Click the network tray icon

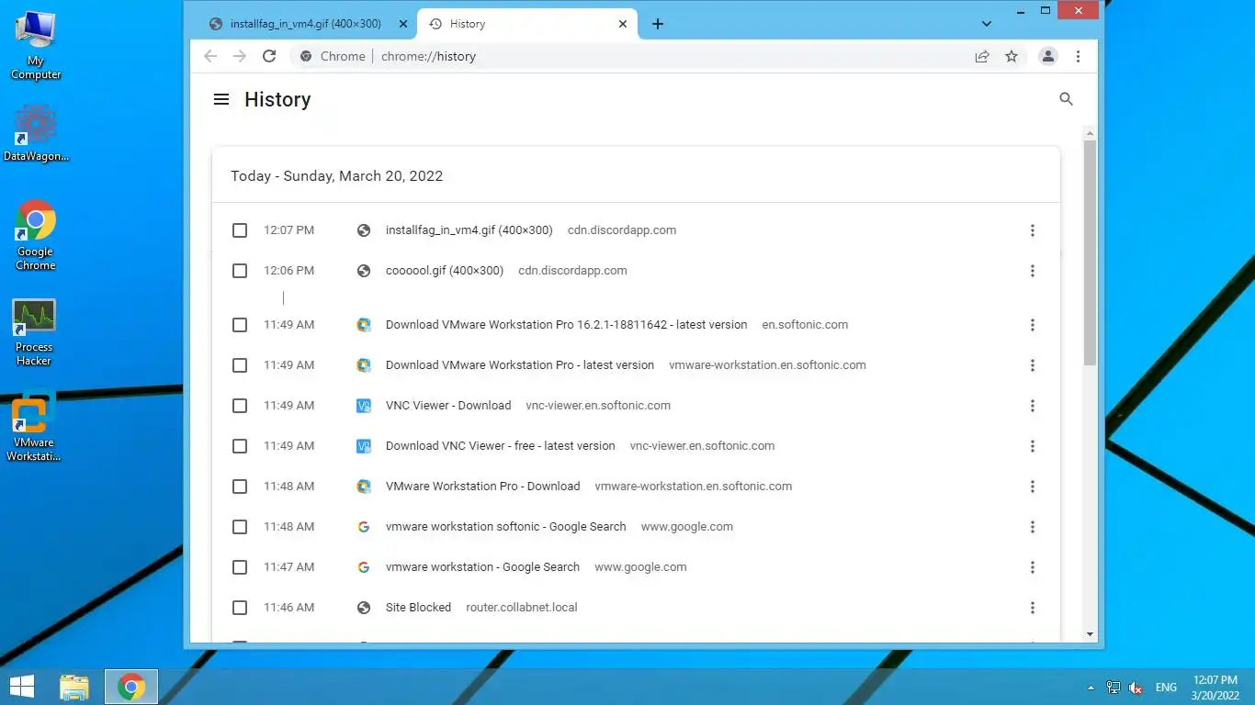point(1114,688)
